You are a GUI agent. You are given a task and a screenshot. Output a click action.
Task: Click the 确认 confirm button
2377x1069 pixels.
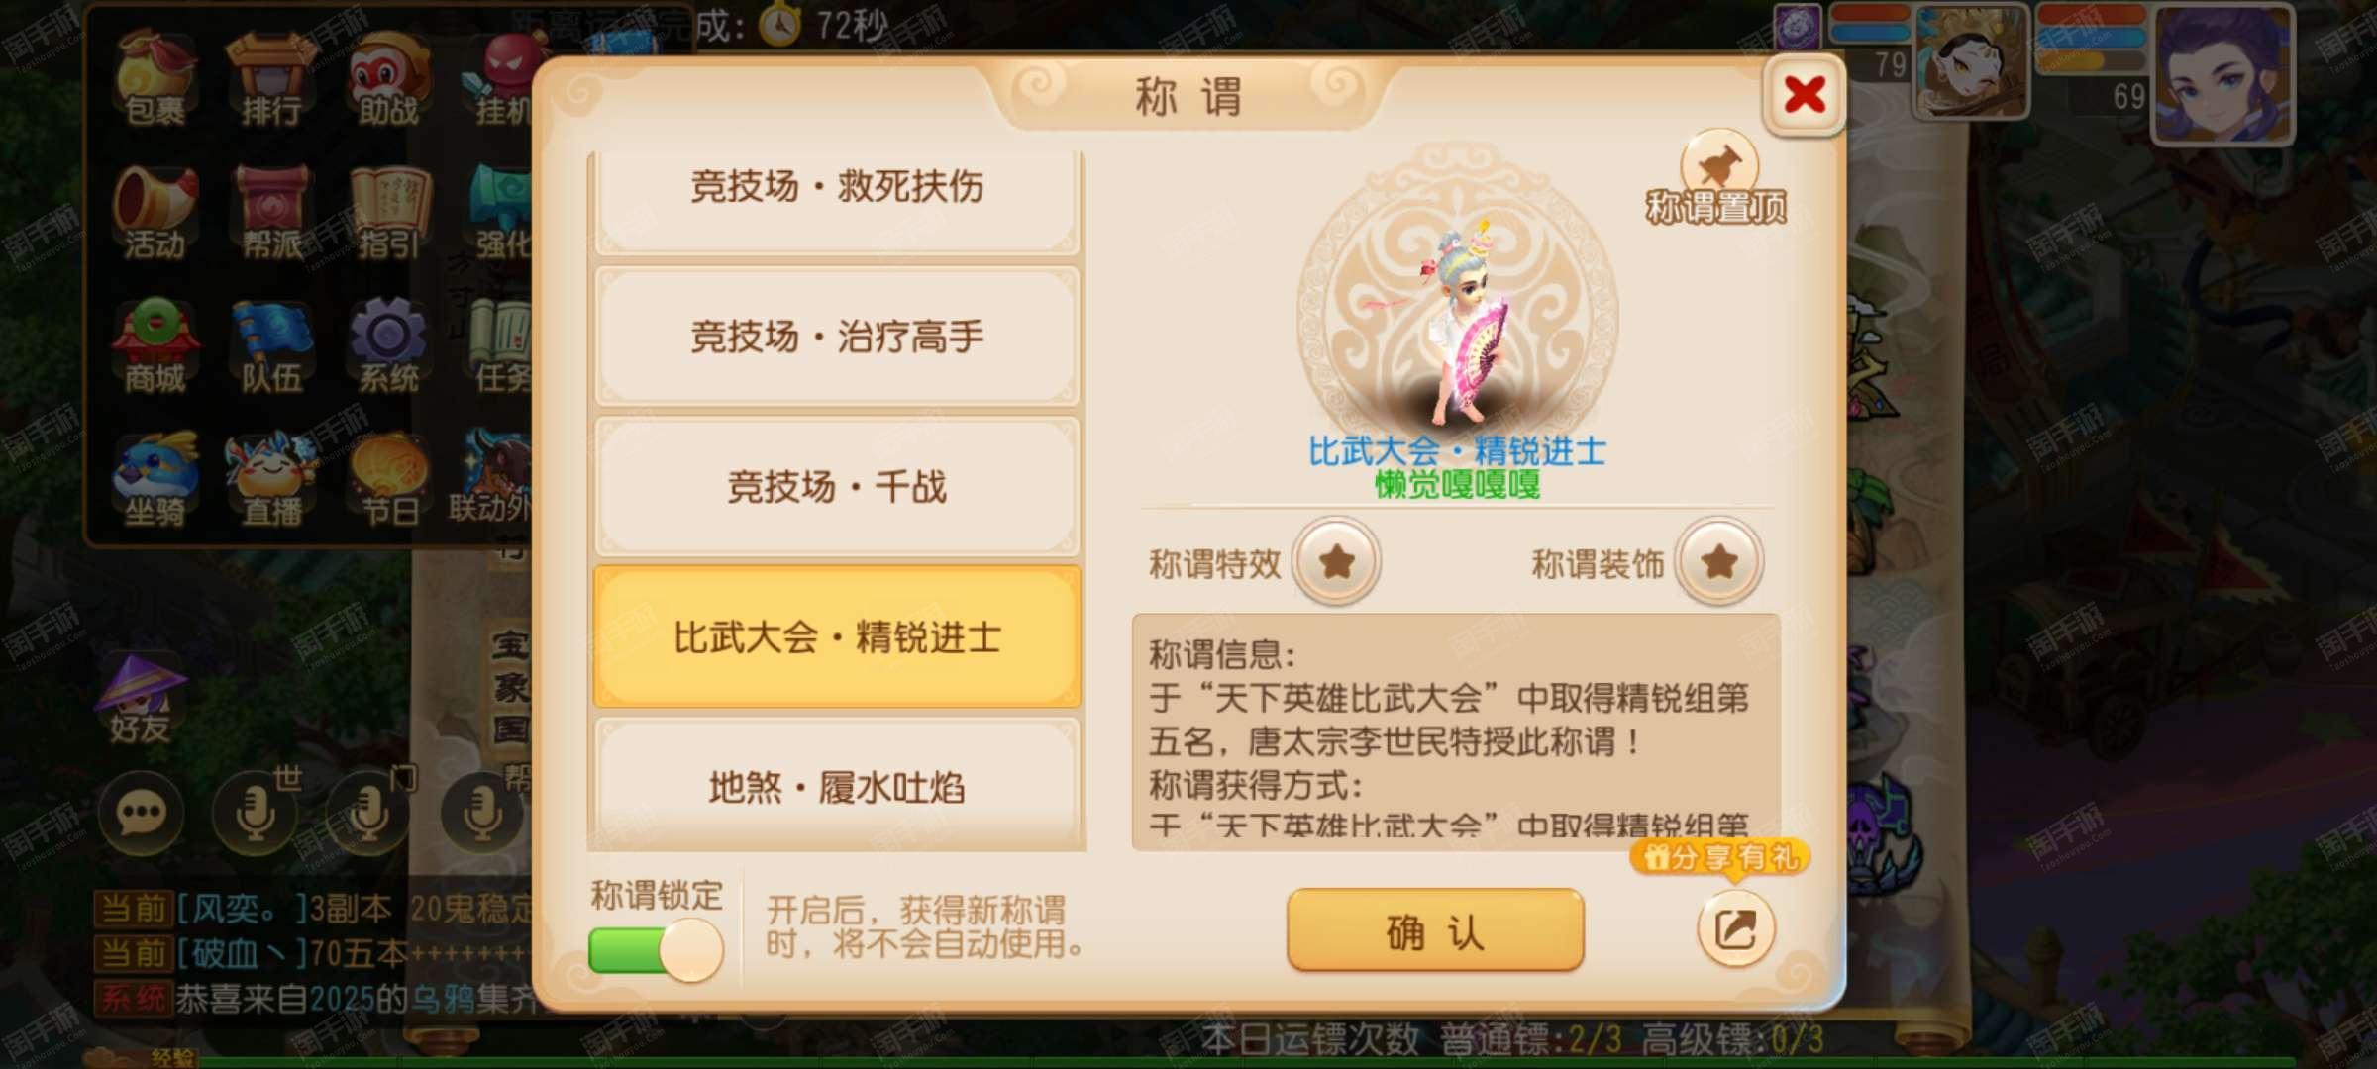[x=1435, y=930]
